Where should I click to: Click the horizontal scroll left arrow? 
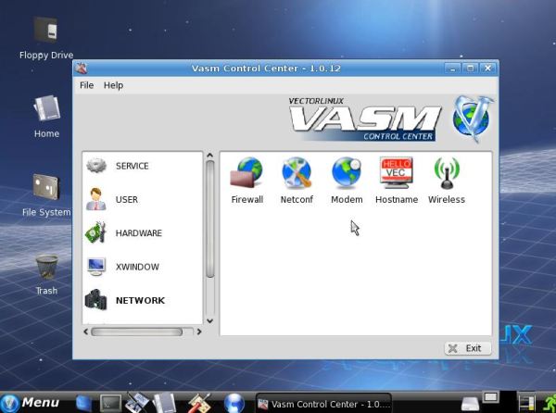click(85, 332)
